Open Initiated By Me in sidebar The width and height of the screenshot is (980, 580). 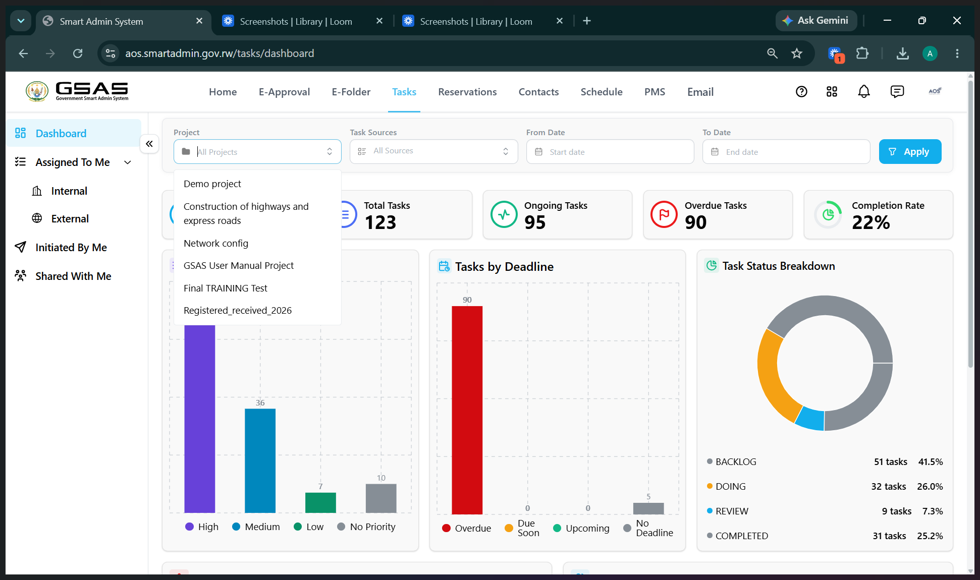click(71, 248)
